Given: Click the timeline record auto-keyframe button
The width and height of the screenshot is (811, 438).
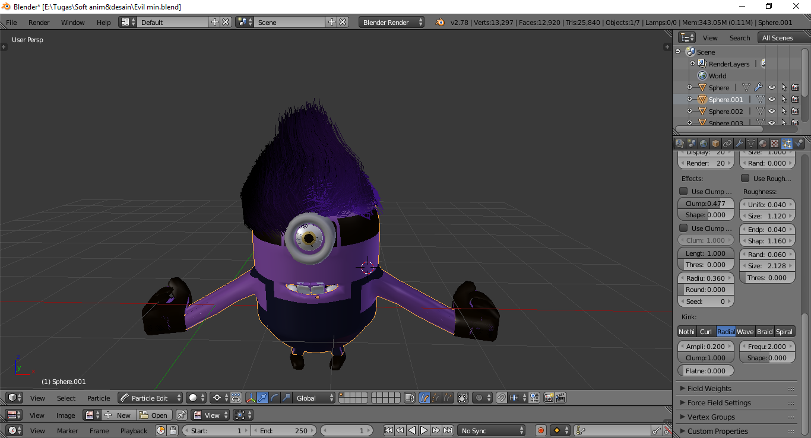Looking at the screenshot, I should [540, 431].
